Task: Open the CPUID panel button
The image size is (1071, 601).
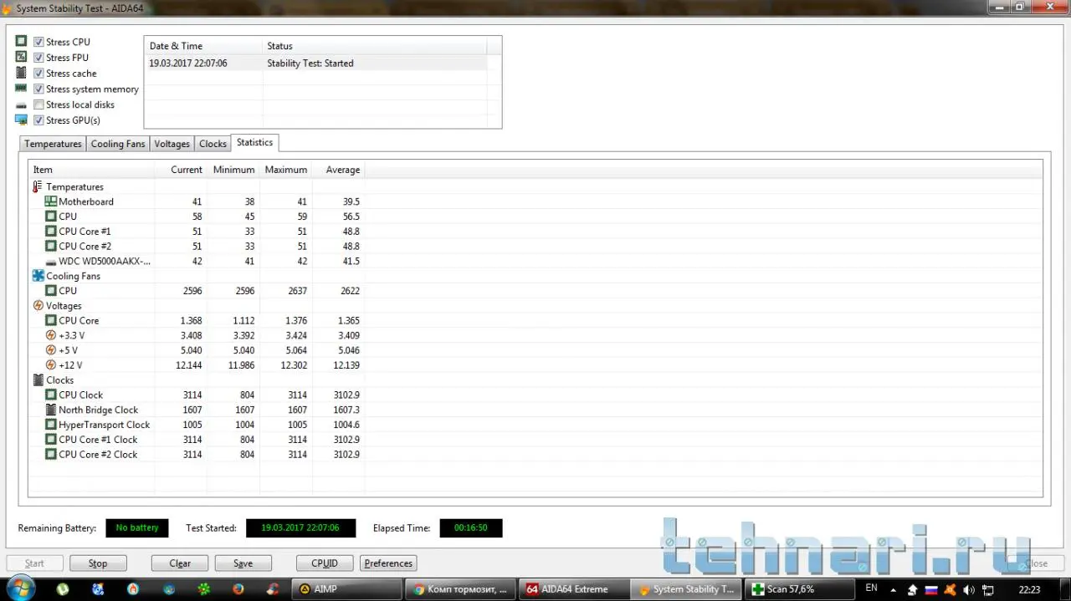Action: coord(325,563)
